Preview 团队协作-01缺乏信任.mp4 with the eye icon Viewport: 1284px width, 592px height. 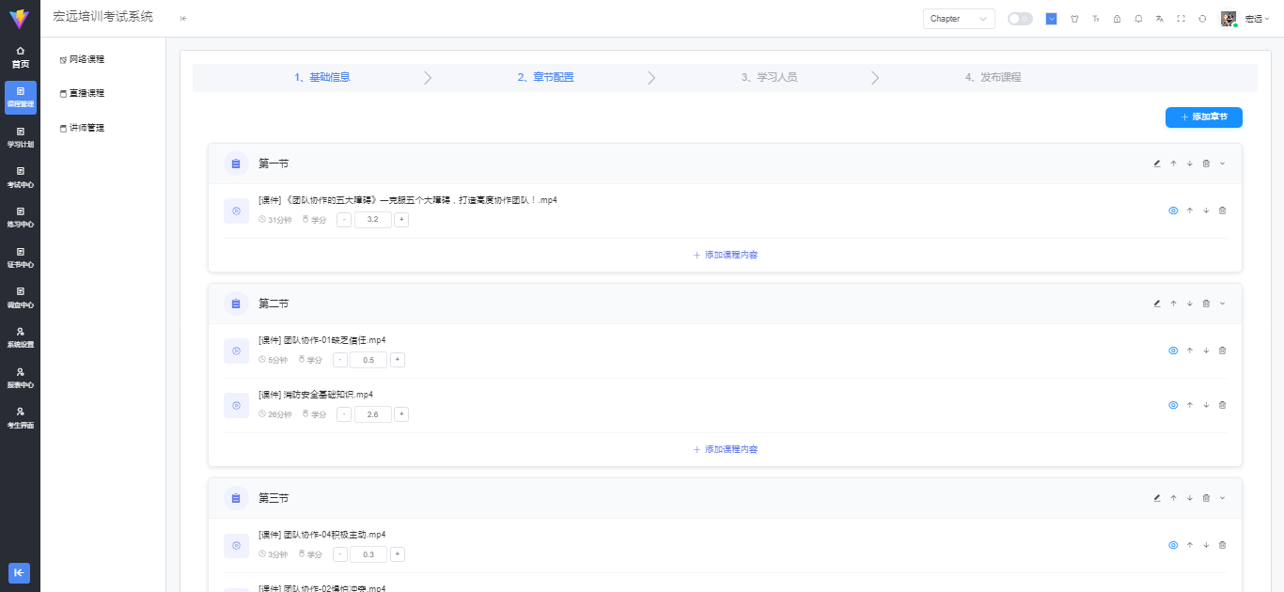pos(1172,350)
